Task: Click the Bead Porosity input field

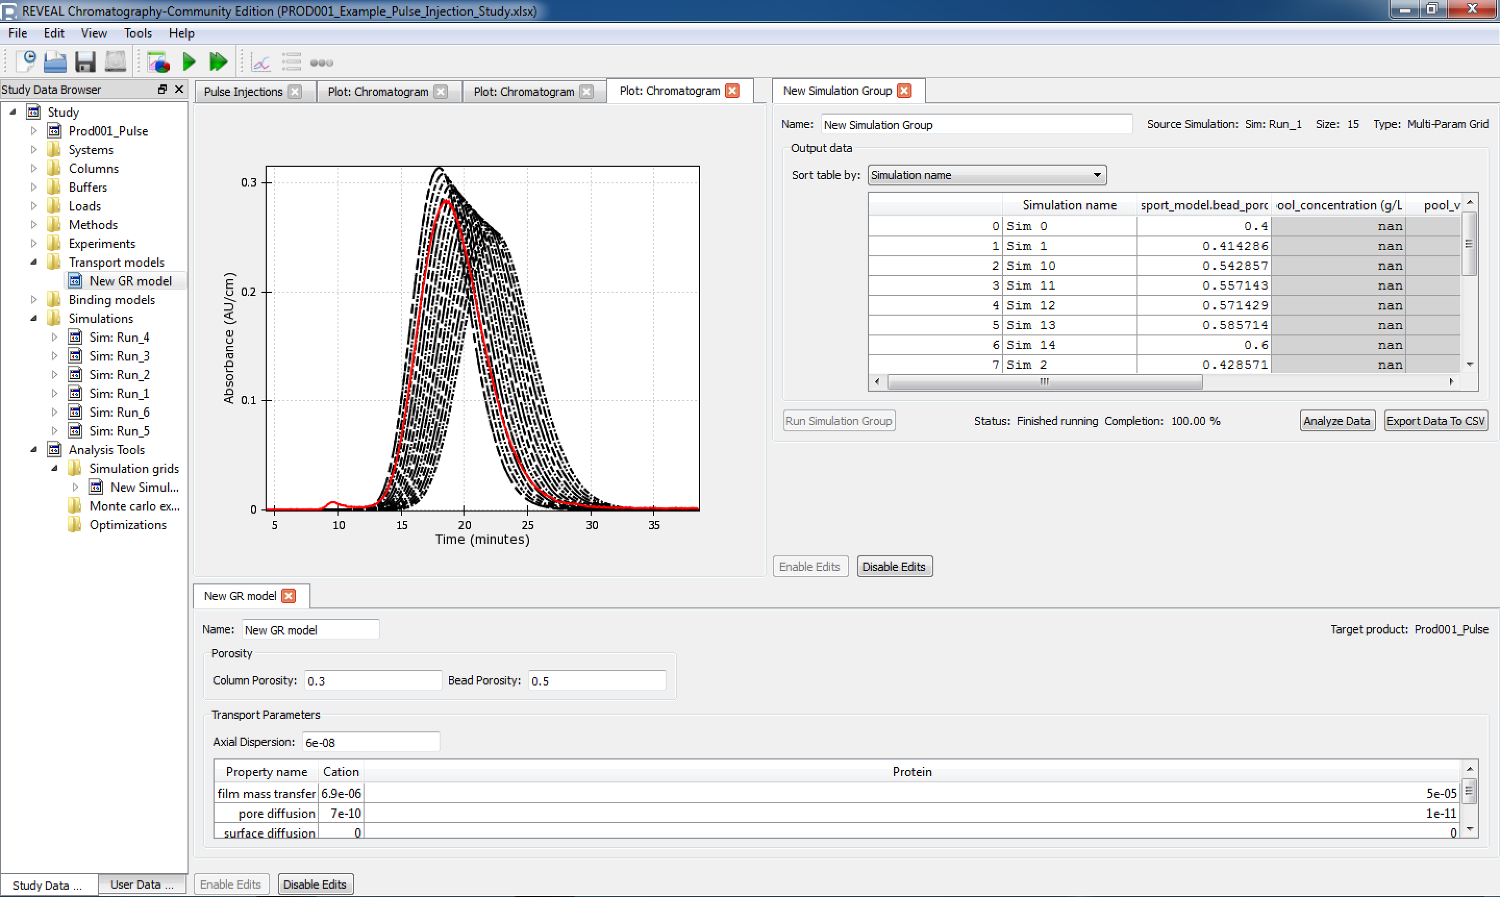Action: click(x=597, y=681)
